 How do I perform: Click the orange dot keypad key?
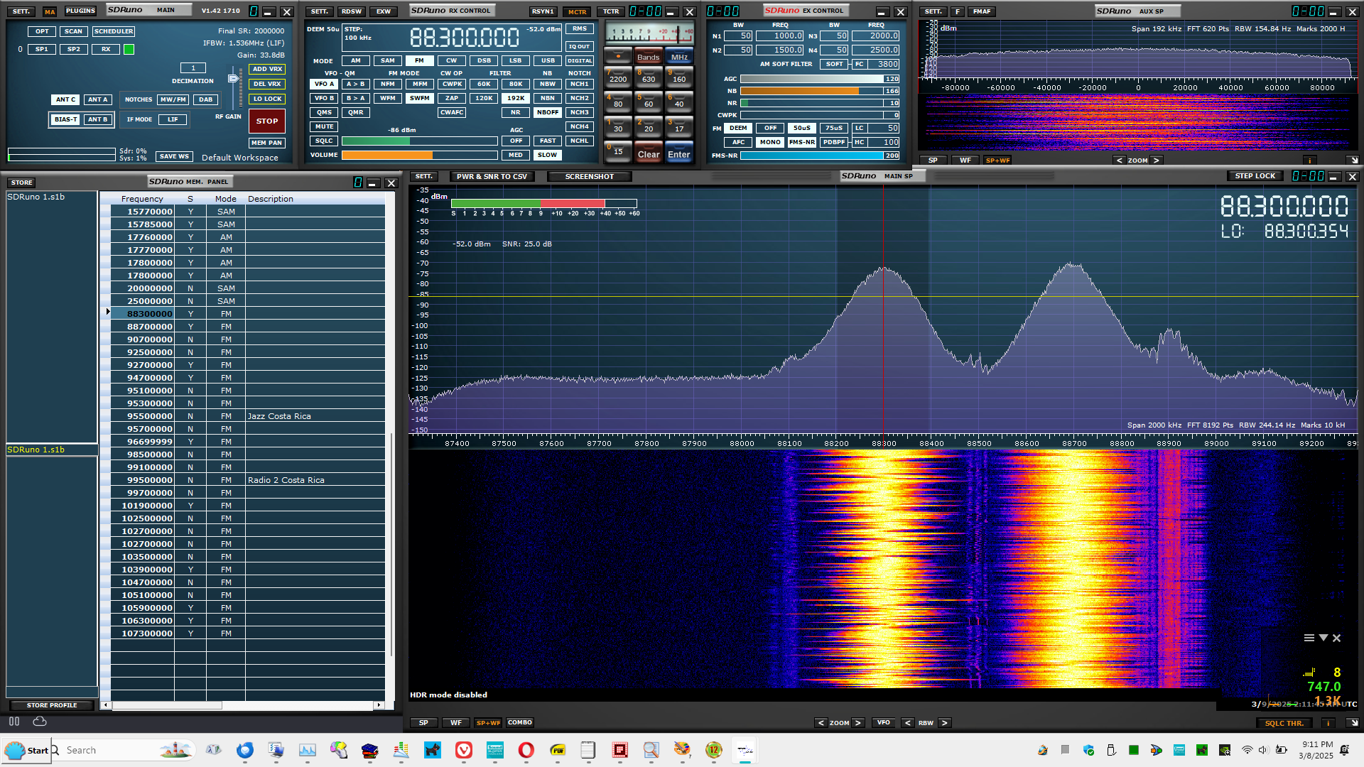618,56
